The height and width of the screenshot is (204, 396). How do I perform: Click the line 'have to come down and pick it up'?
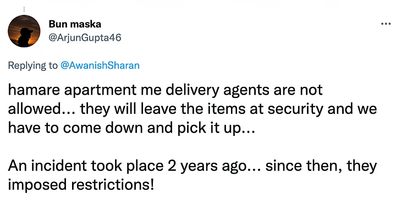[x=132, y=128]
